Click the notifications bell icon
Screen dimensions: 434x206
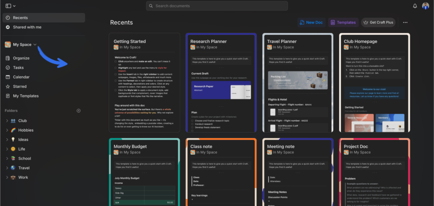point(415,6)
